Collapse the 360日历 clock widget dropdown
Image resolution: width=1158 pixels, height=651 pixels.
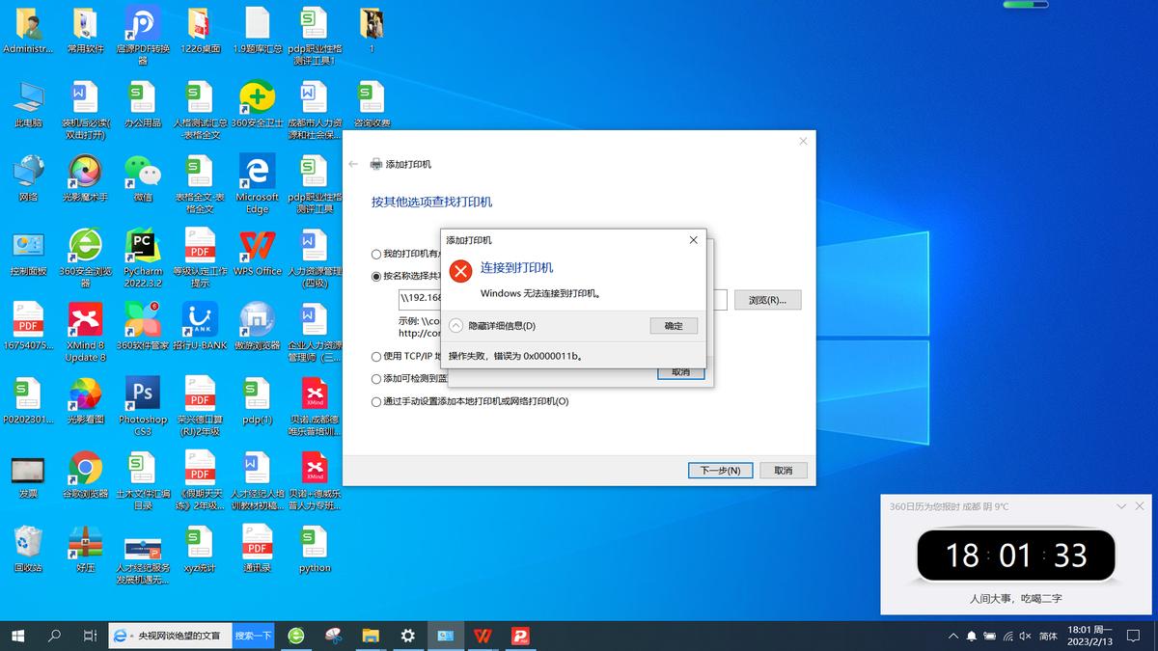coord(1121,506)
